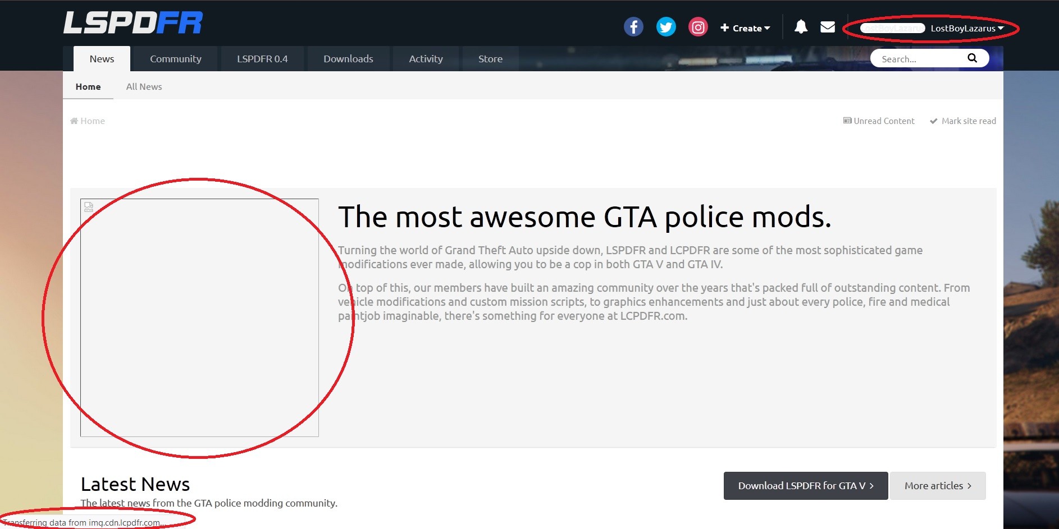1059x529 pixels.
Task: Click the search magnifier icon
Action: tap(973, 58)
